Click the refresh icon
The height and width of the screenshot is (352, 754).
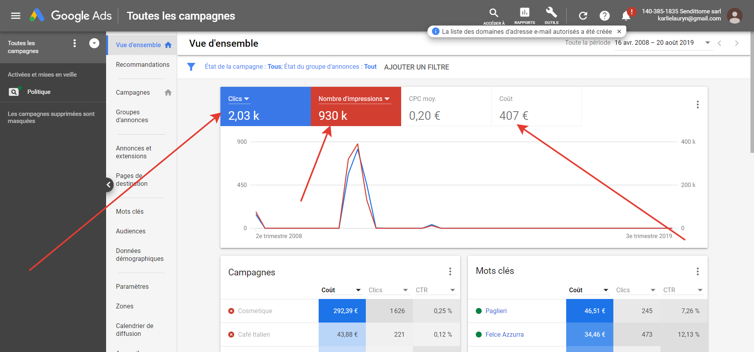(x=583, y=16)
